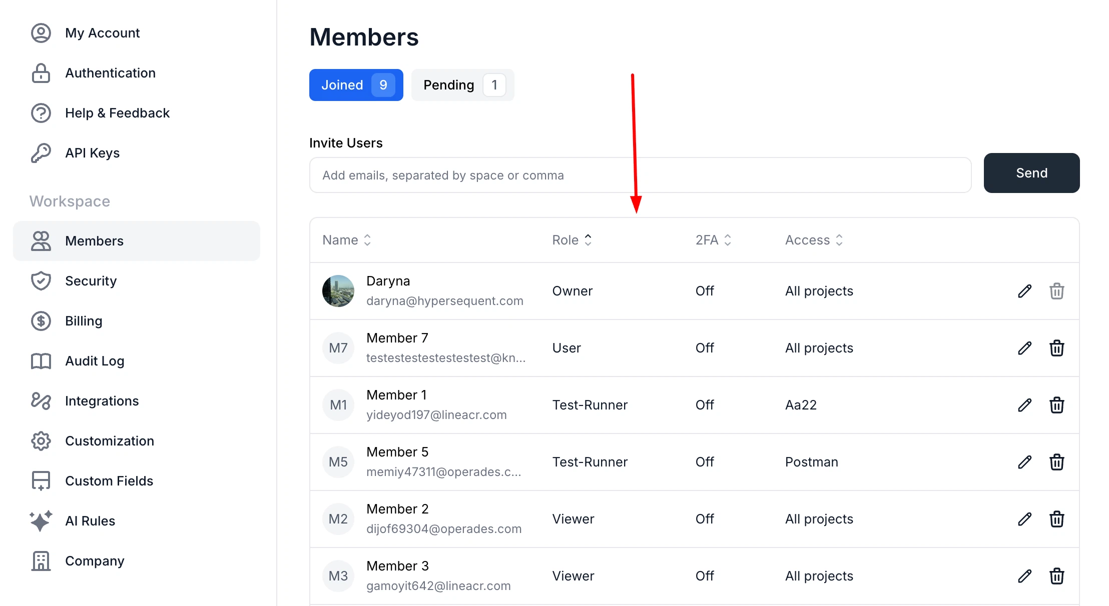Image resolution: width=1109 pixels, height=606 pixels.
Task: Edit Member 5's access with pencil icon
Action: 1024,462
